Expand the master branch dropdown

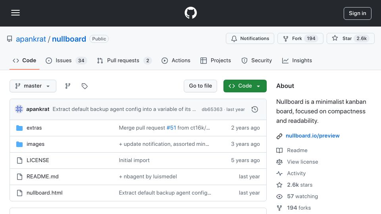coord(33,86)
